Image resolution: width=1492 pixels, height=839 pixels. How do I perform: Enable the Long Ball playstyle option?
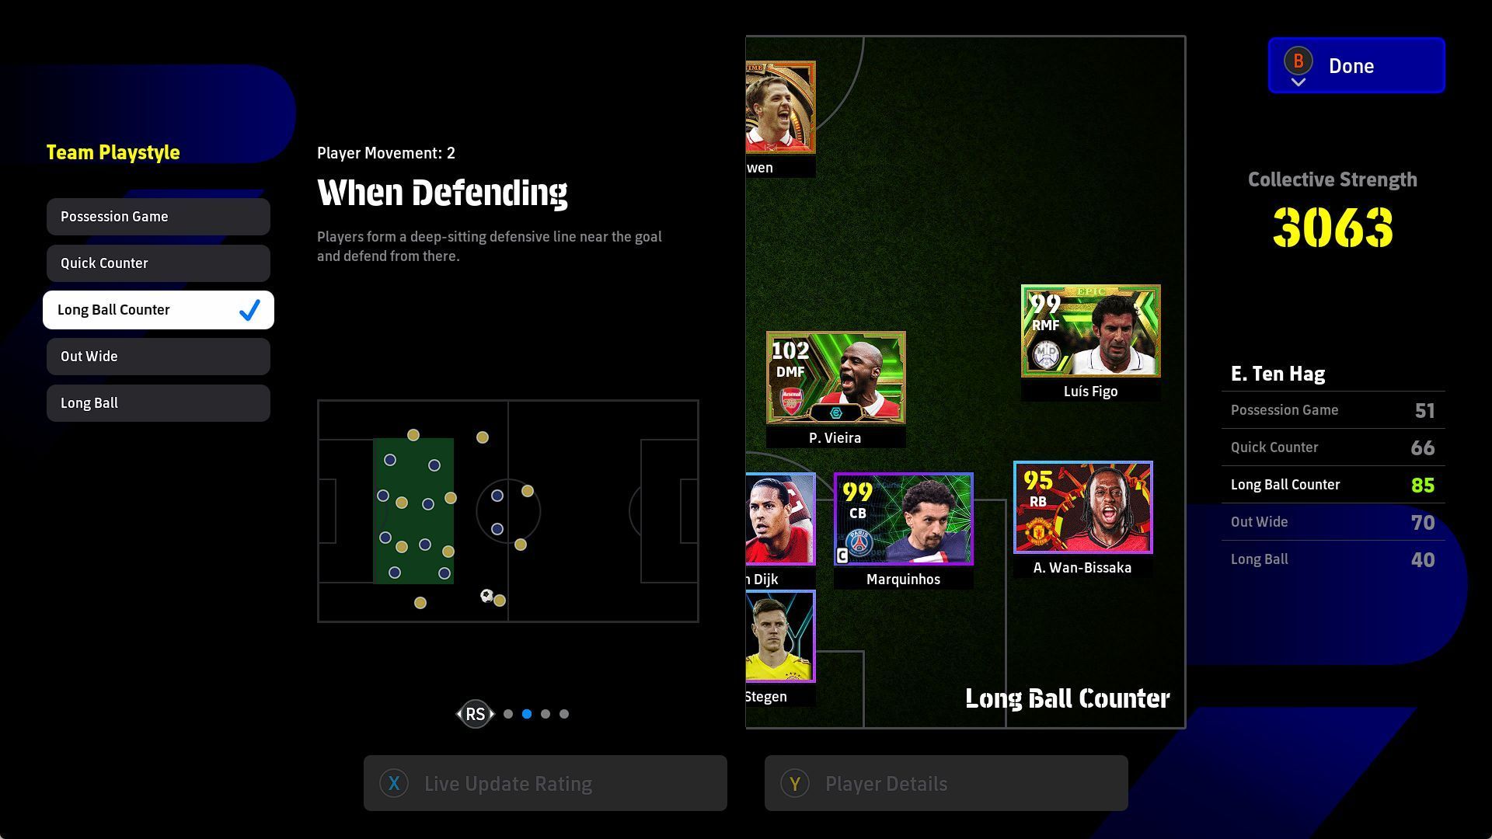coord(158,402)
